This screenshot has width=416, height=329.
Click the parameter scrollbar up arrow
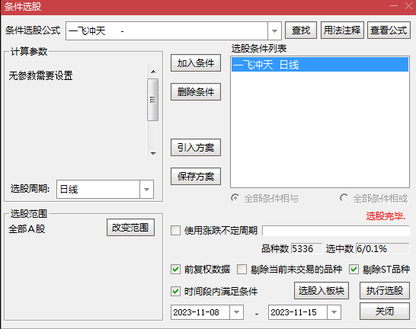pyautogui.click(x=153, y=72)
